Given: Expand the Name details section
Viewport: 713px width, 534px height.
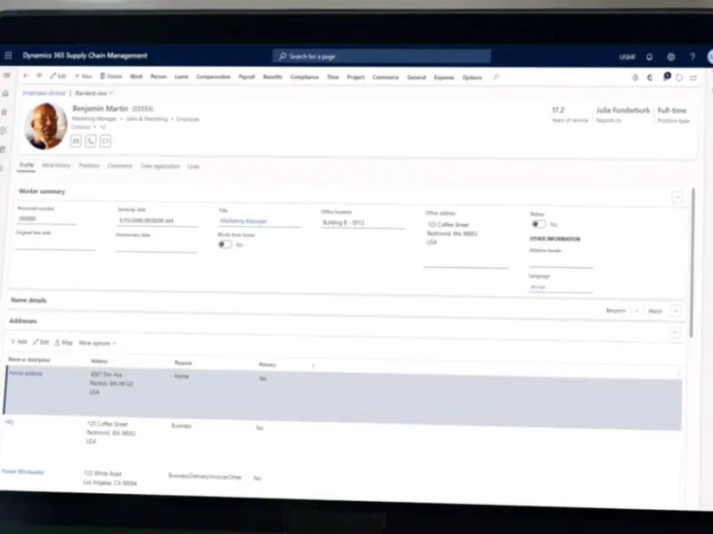Looking at the screenshot, I should pos(676,311).
